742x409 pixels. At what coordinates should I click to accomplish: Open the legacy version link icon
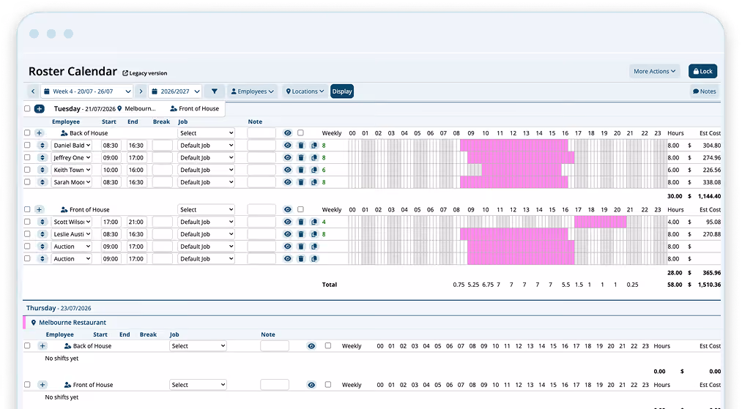(125, 73)
